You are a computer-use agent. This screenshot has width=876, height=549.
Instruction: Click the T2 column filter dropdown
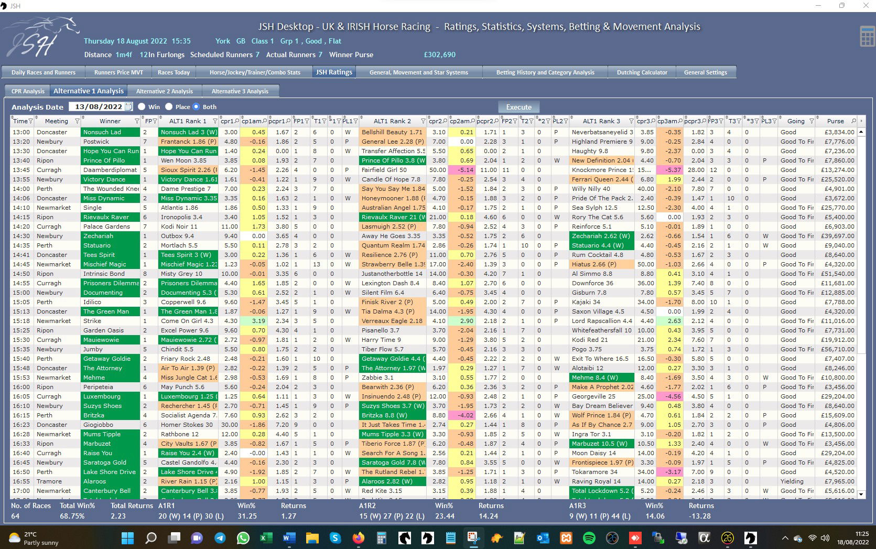531,121
